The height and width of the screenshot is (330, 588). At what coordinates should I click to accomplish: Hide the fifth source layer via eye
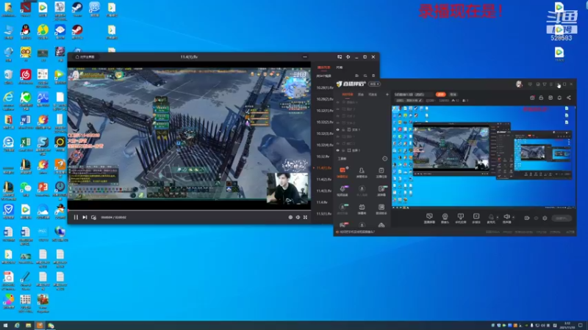(338, 130)
